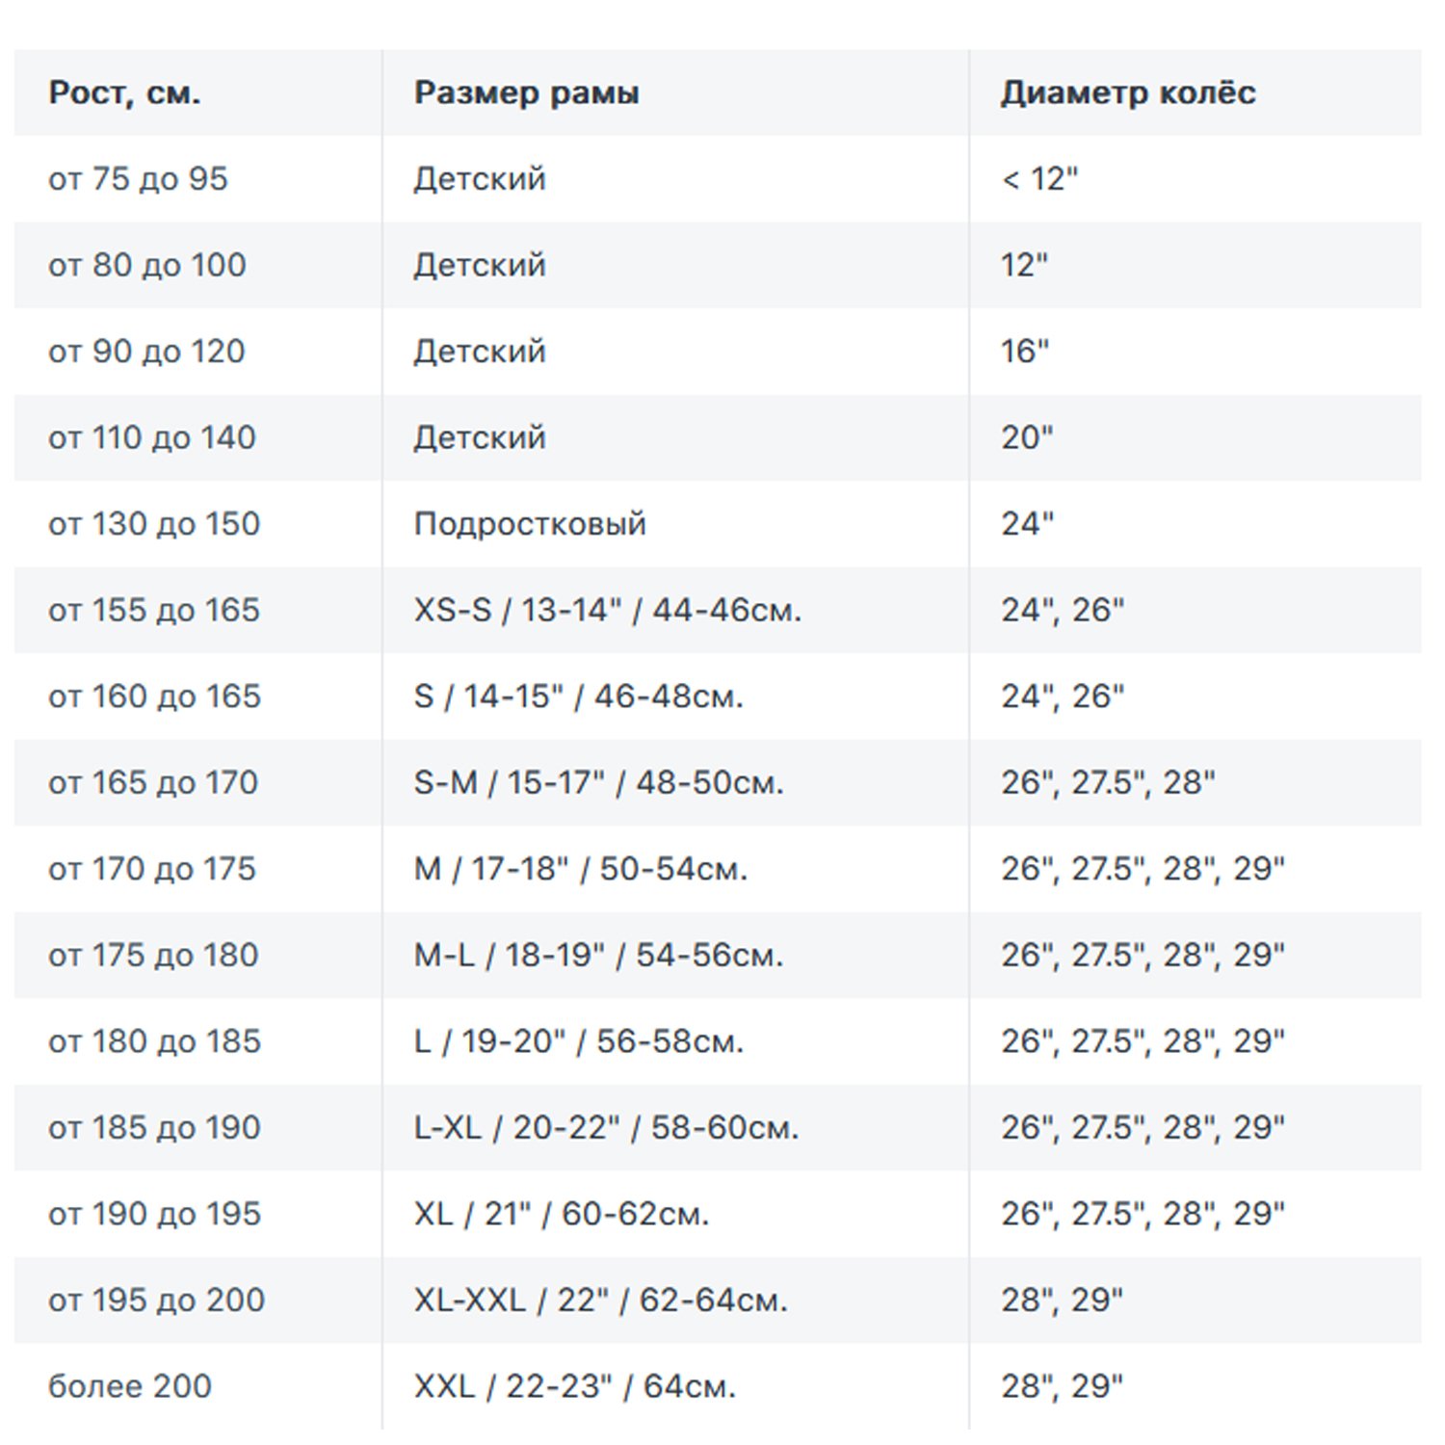
Task: Click the '16"' wheel diameter cell
Action: [1195, 352]
